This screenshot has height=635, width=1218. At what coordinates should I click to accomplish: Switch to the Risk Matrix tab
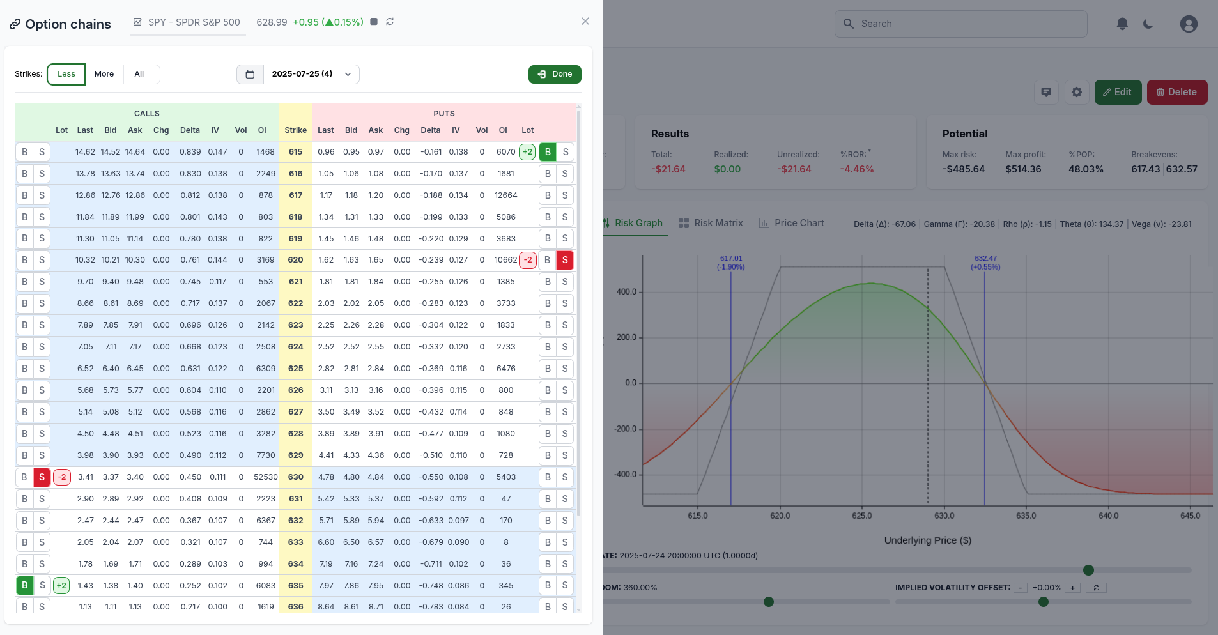pyautogui.click(x=711, y=223)
